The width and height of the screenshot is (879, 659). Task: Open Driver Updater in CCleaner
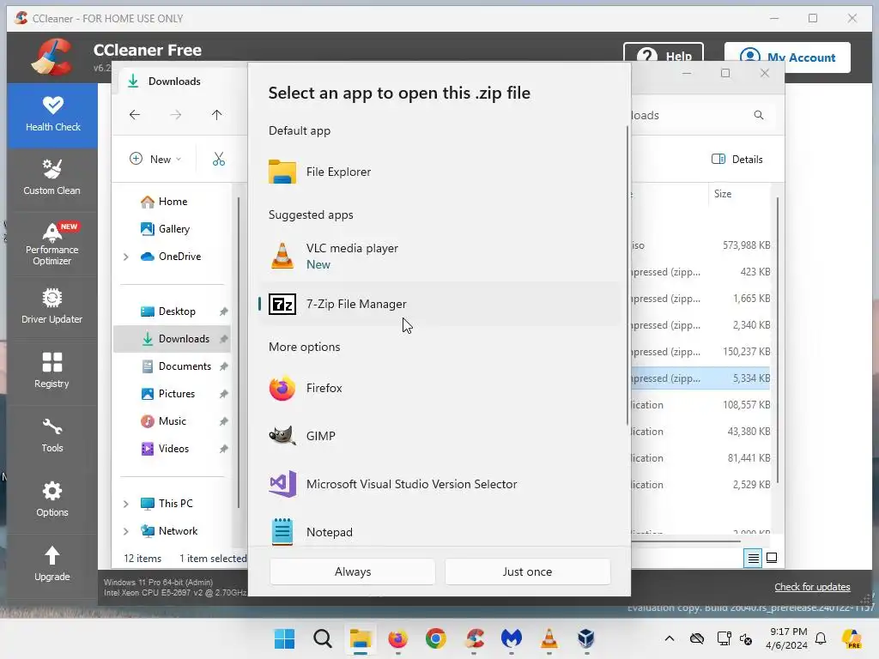(52, 307)
